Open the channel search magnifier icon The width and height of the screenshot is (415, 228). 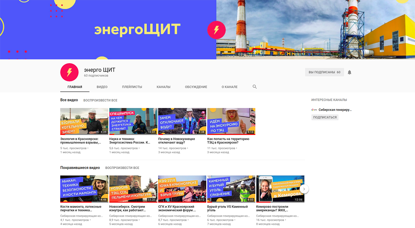pyautogui.click(x=255, y=87)
